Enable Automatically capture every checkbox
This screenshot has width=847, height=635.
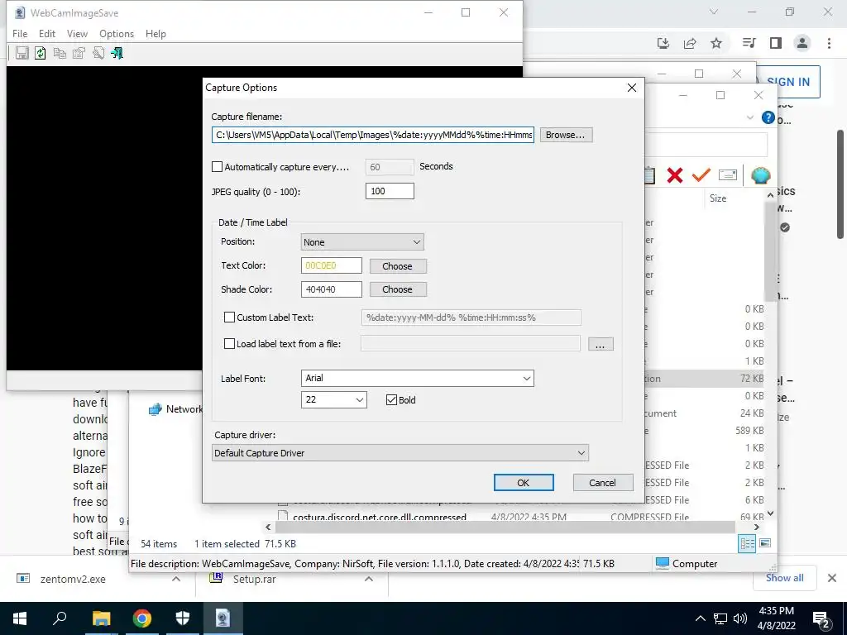point(218,167)
